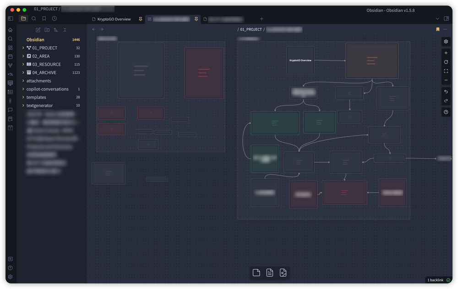The height and width of the screenshot is (289, 458).
Task: Click the 1 backlink status button
Action: tap(439, 280)
